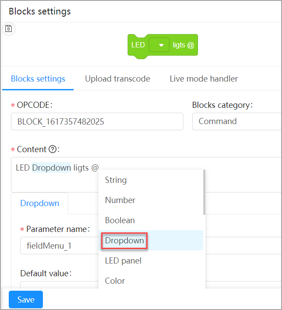Select the highlighted Dropdown tag in Content
This screenshot has height=310, width=282.
pyautogui.click(x=51, y=167)
